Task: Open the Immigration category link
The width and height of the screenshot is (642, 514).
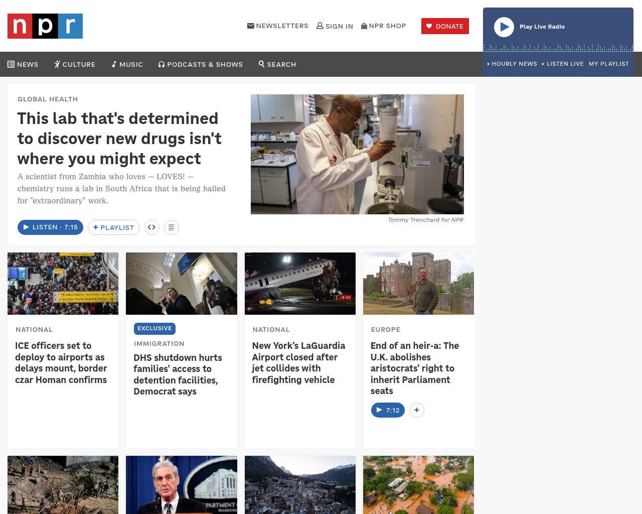Action: click(x=159, y=343)
